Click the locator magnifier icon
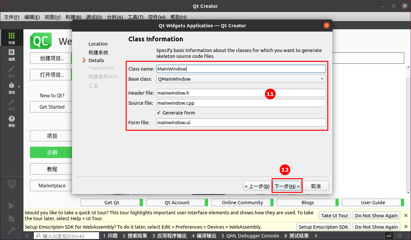 [38, 236]
